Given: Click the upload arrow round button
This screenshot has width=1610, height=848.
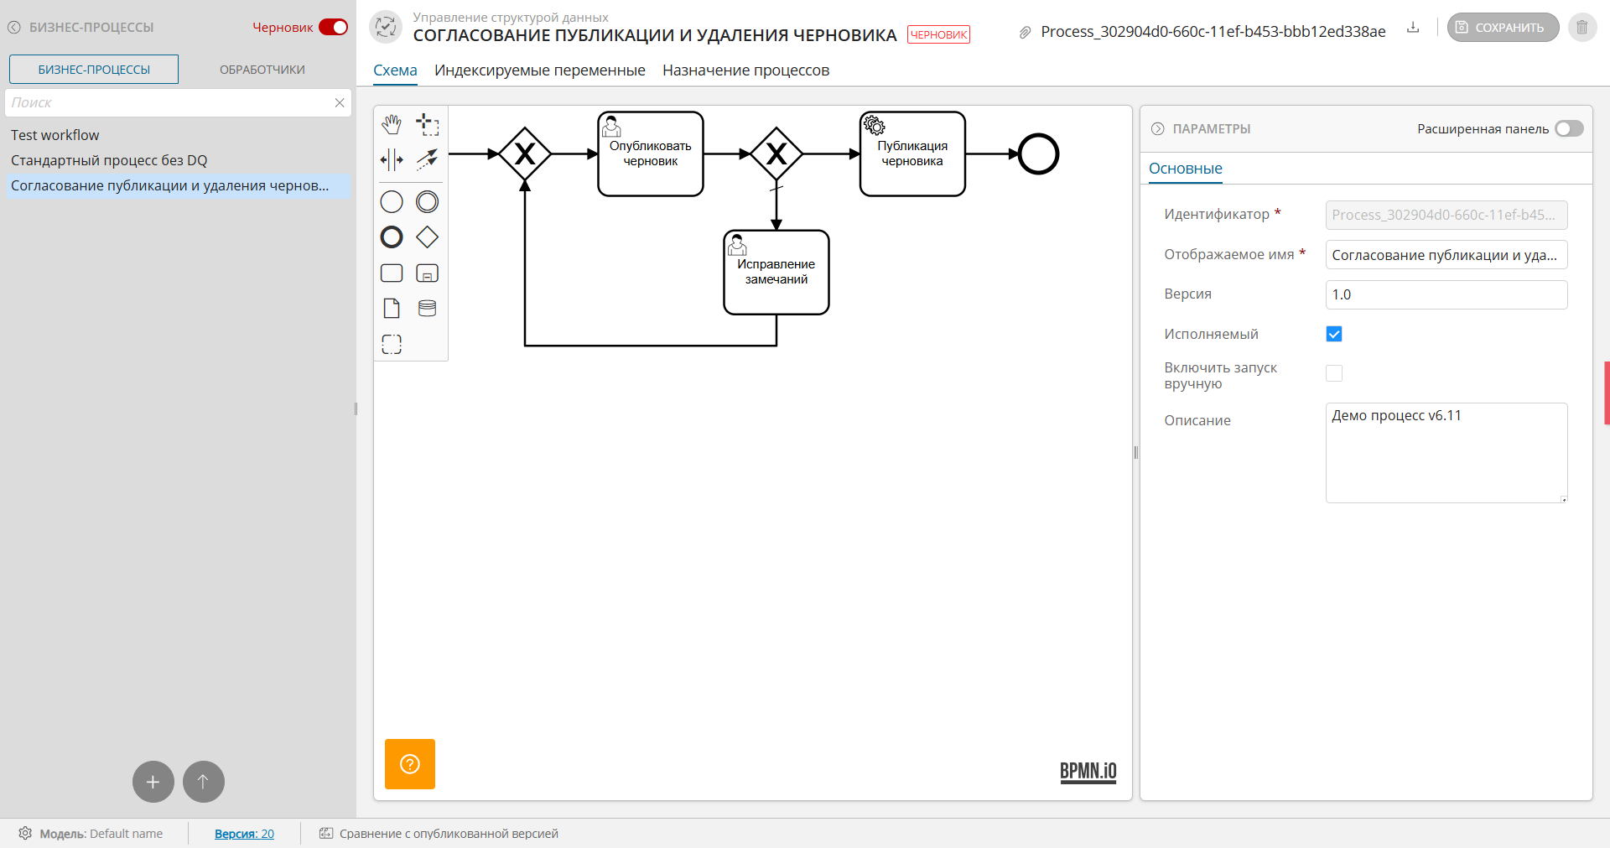Looking at the screenshot, I should 204,782.
